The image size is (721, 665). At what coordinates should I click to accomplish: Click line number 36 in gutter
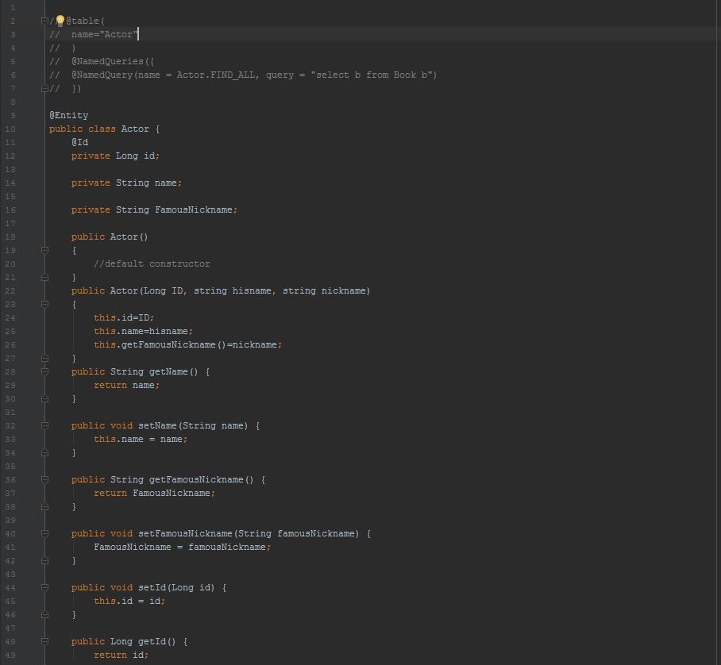pyautogui.click(x=10, y=479)
